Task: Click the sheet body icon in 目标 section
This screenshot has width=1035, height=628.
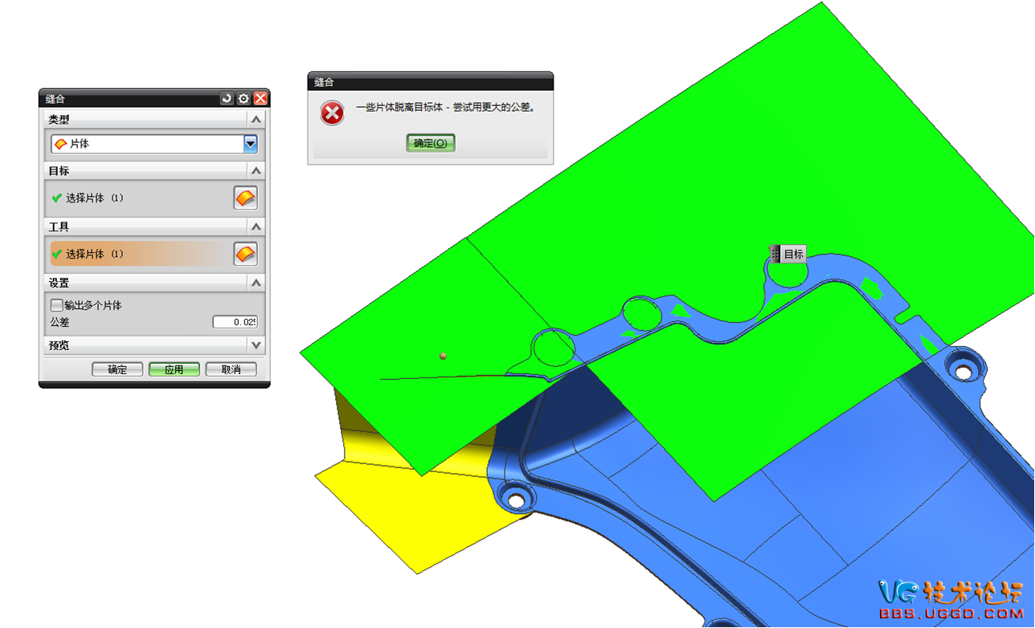Action: [x=245, y=198]
